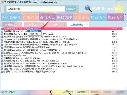Minimize the P2P Searcher window
Viewport: 127px width, 95px height.
119,2
